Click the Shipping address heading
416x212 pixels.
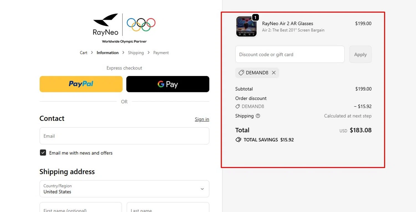67,172
